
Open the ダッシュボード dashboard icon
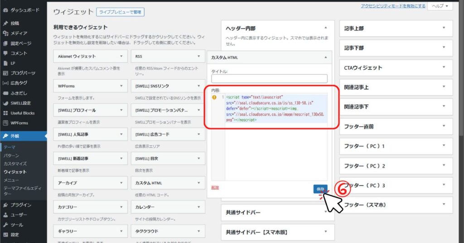[x=5, y=10]
